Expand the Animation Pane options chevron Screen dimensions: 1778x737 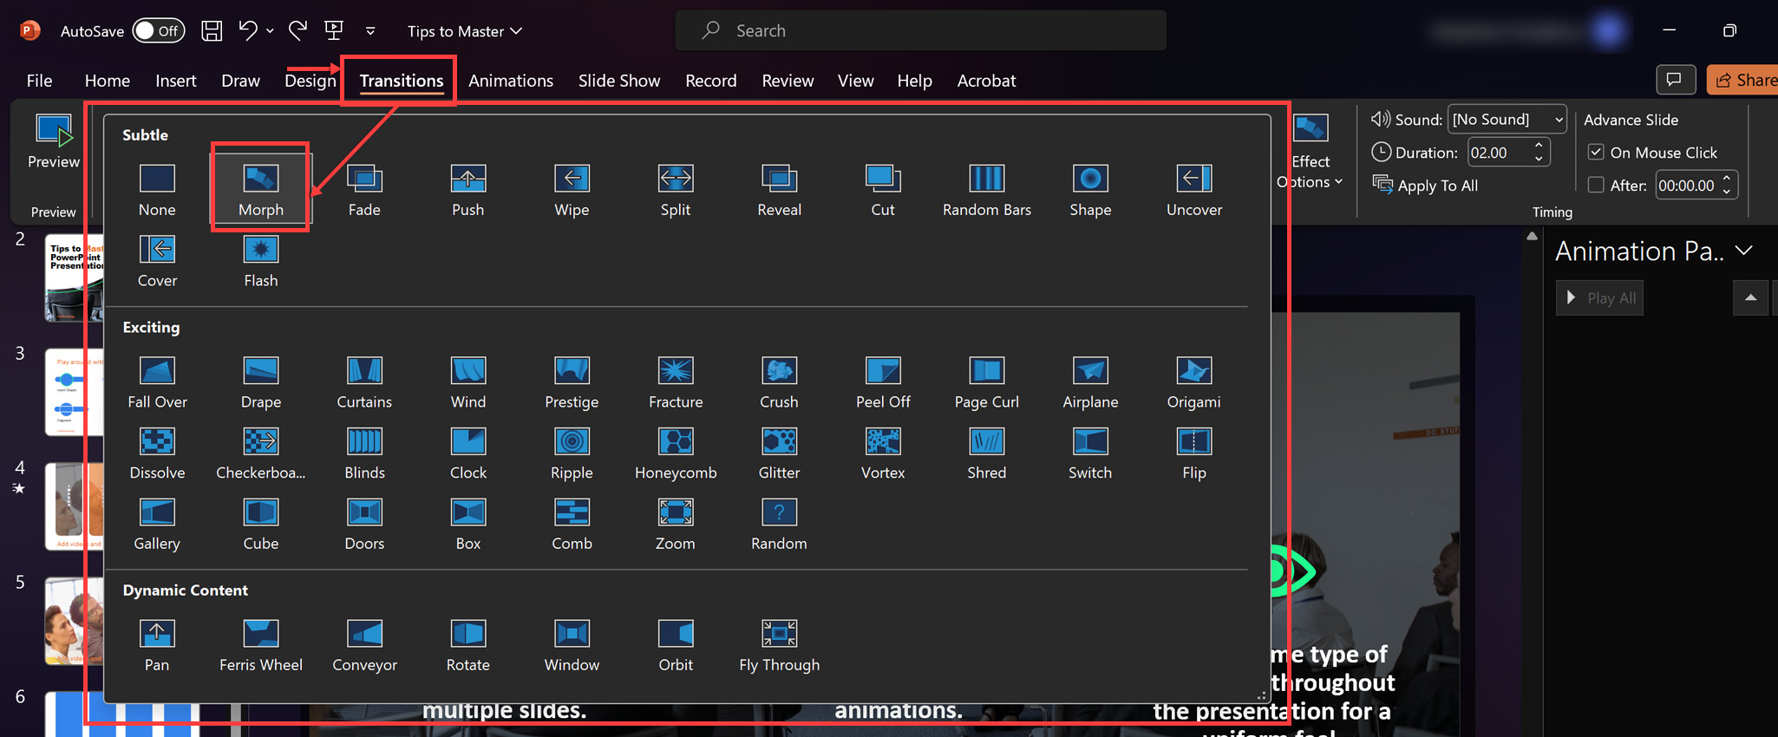click(x=1744, y=251)
